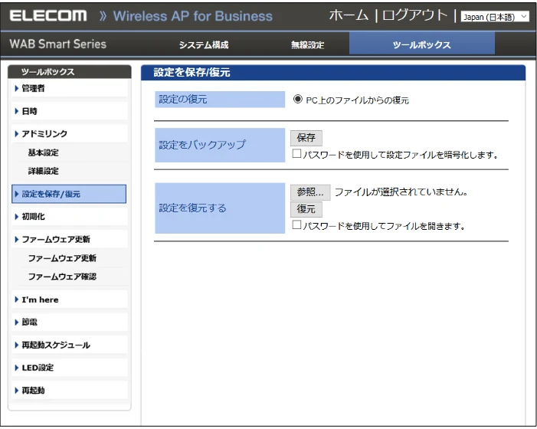Click ファイルが選択されていません text
Image resolution: width=537 pixels, height=429 pixels.
pyautogui.click(x=401, y=192)
